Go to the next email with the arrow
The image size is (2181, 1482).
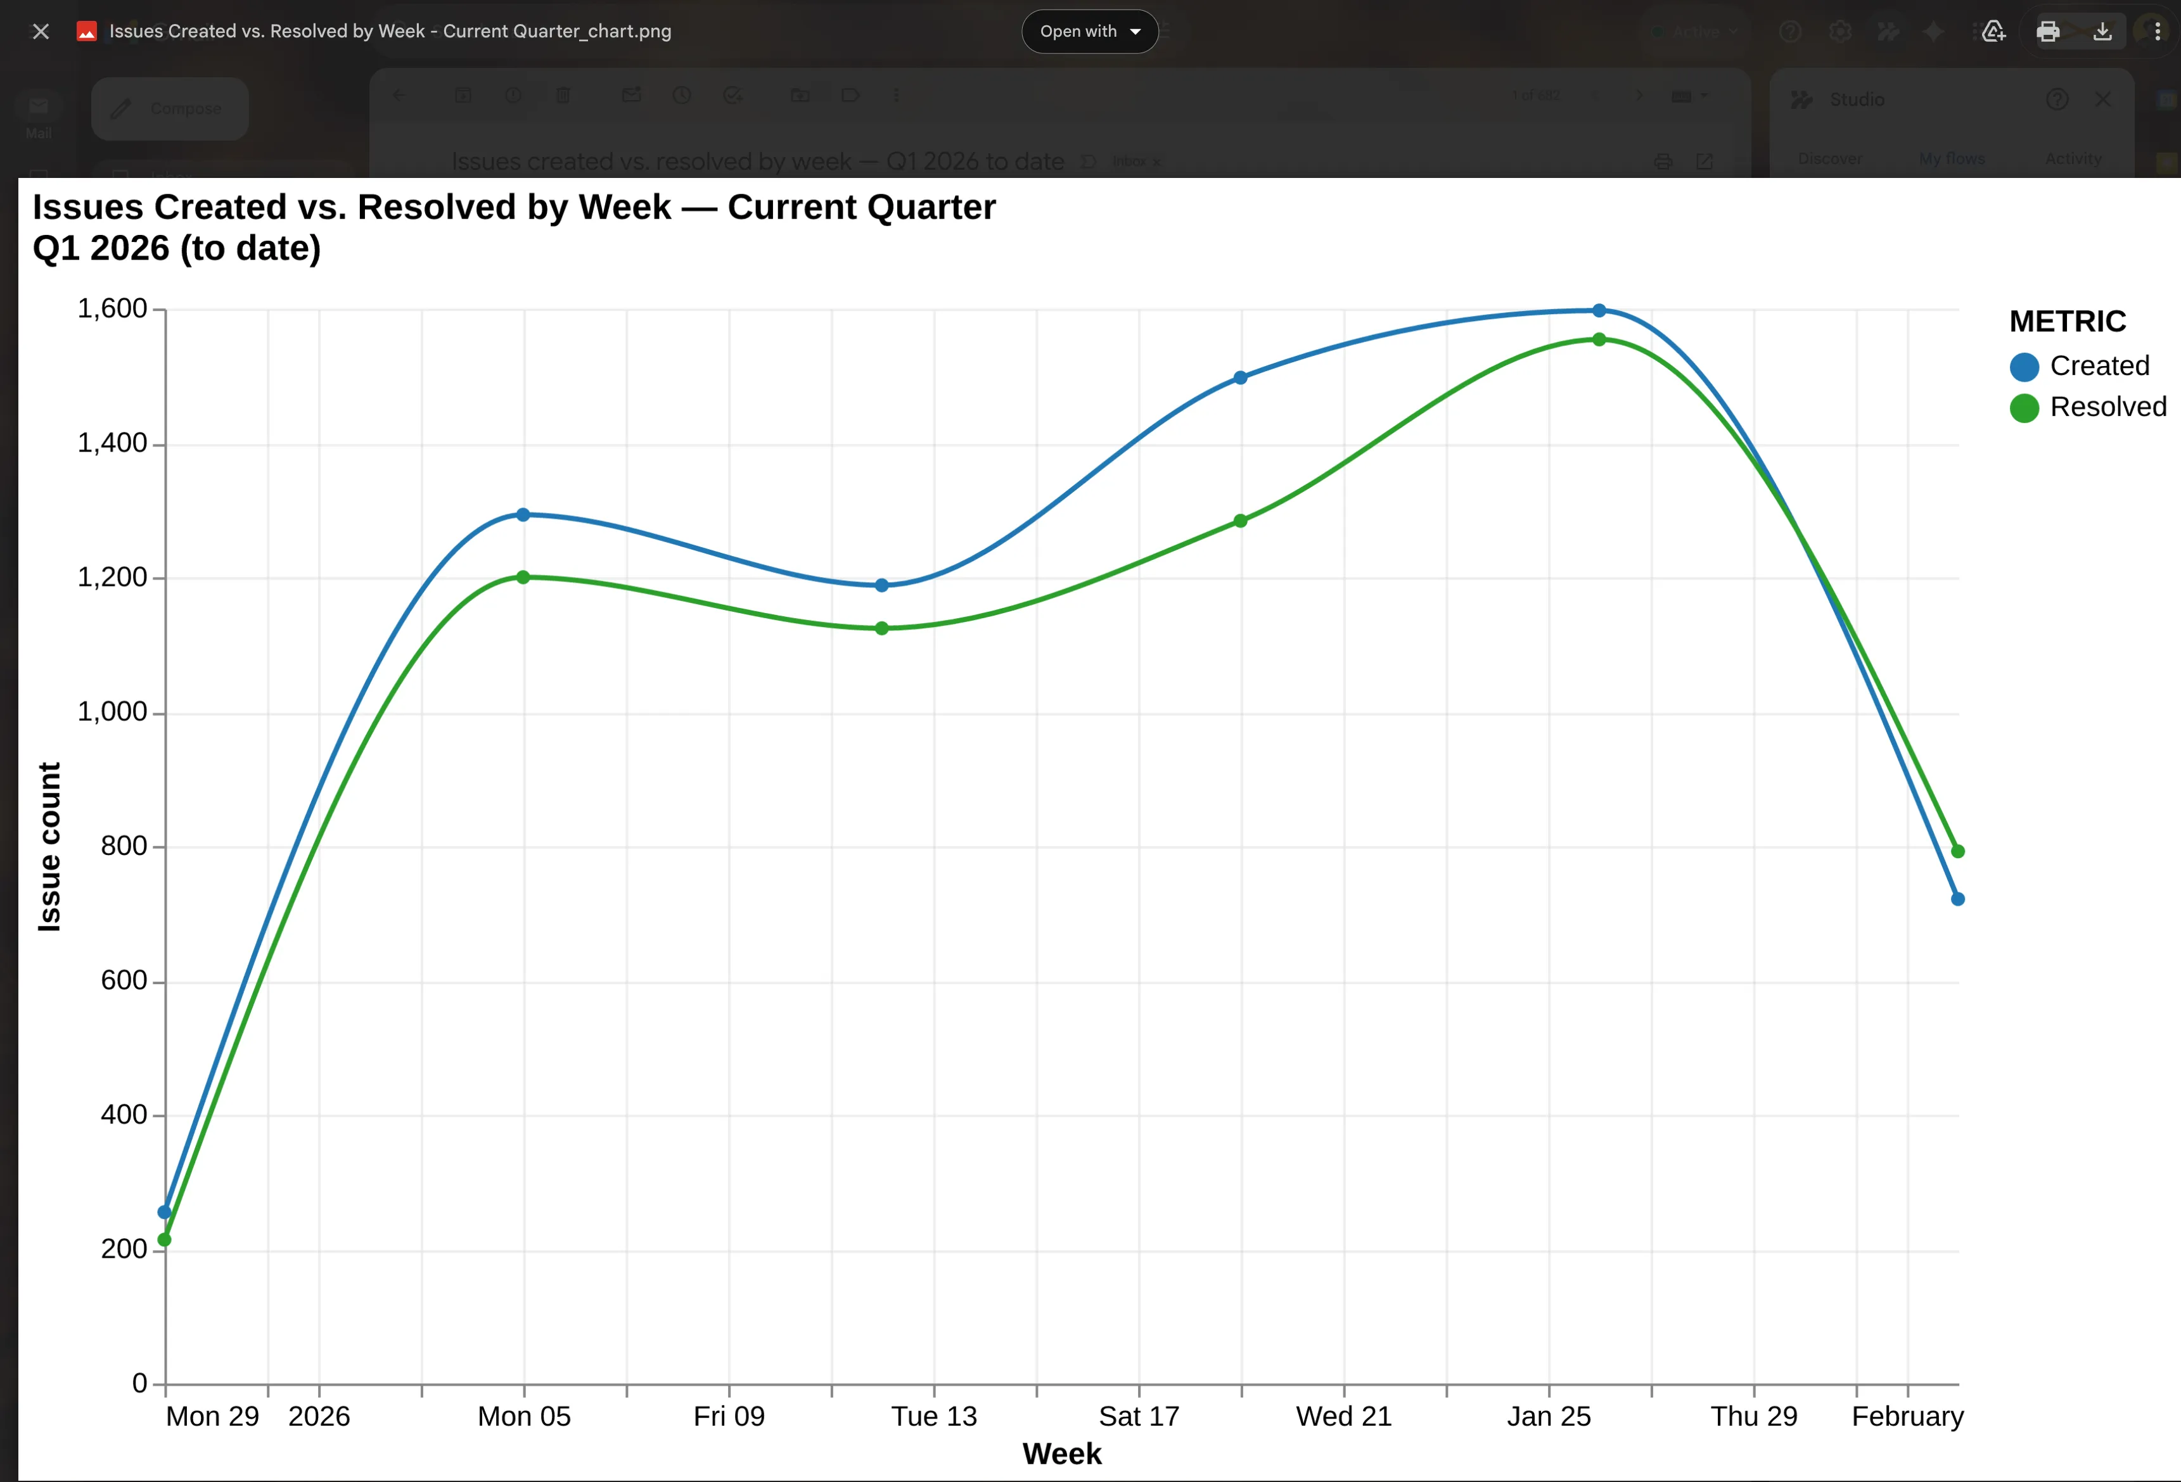tap(1639, 95)
